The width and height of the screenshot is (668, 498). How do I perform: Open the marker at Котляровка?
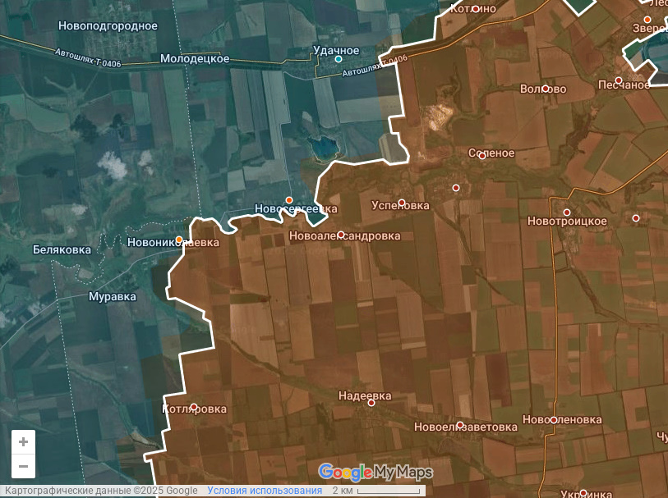194,407
